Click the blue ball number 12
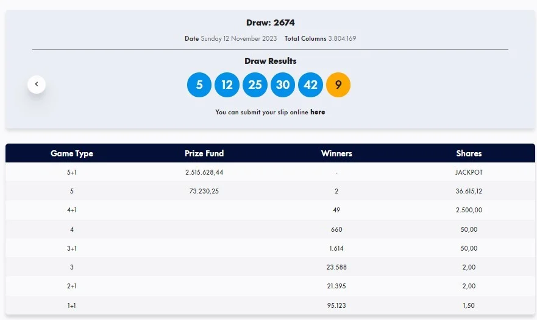The image size is (537, 320). (x=227, y=85)
